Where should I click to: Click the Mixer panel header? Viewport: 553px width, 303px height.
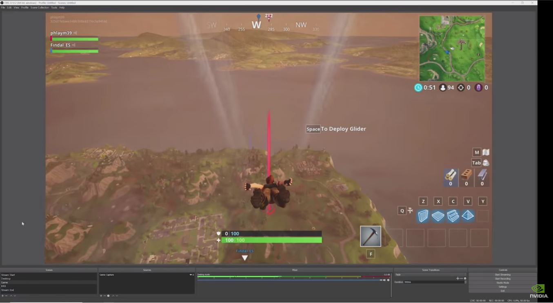pos(295,270)
